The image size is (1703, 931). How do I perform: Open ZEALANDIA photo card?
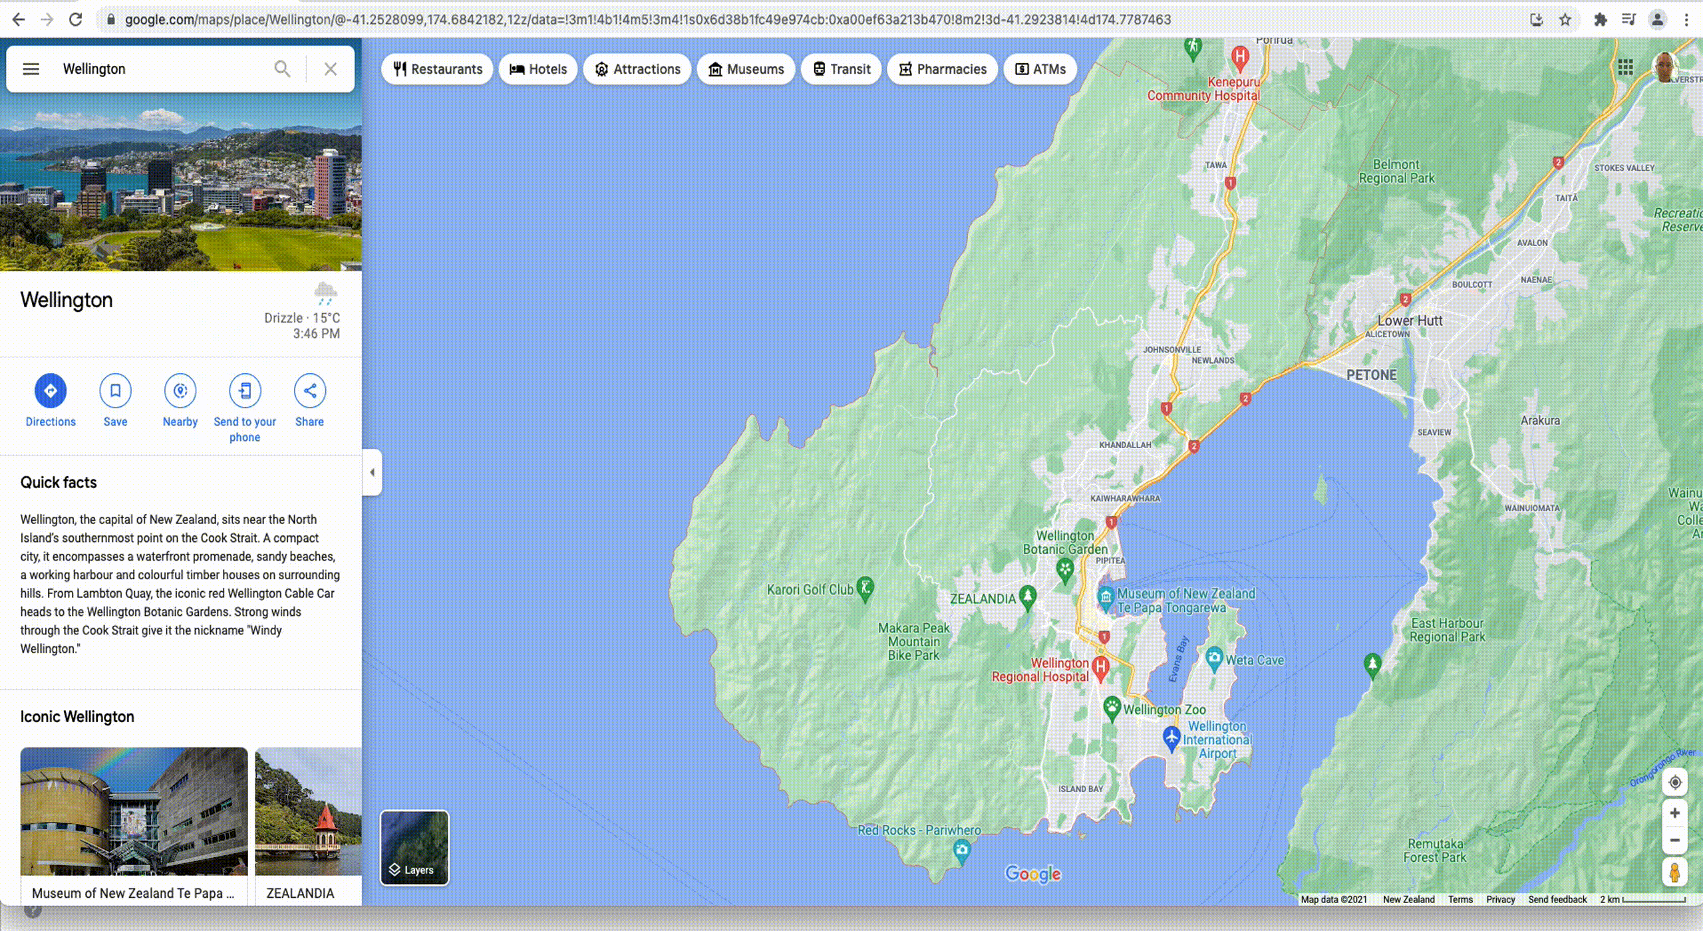308,825
